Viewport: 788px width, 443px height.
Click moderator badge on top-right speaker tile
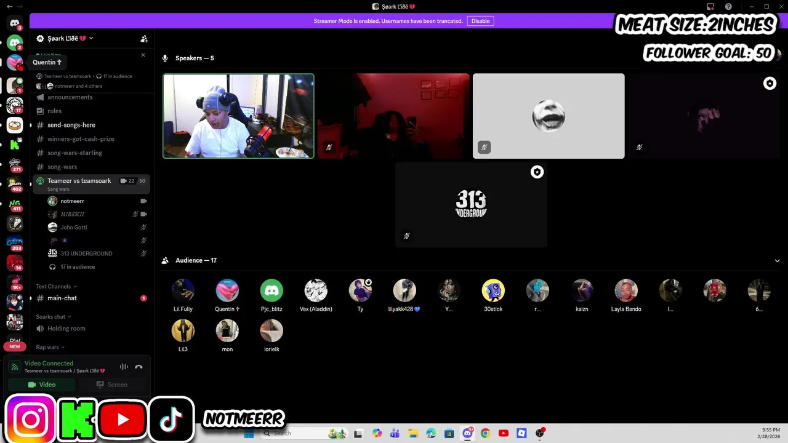click(770, 83)
